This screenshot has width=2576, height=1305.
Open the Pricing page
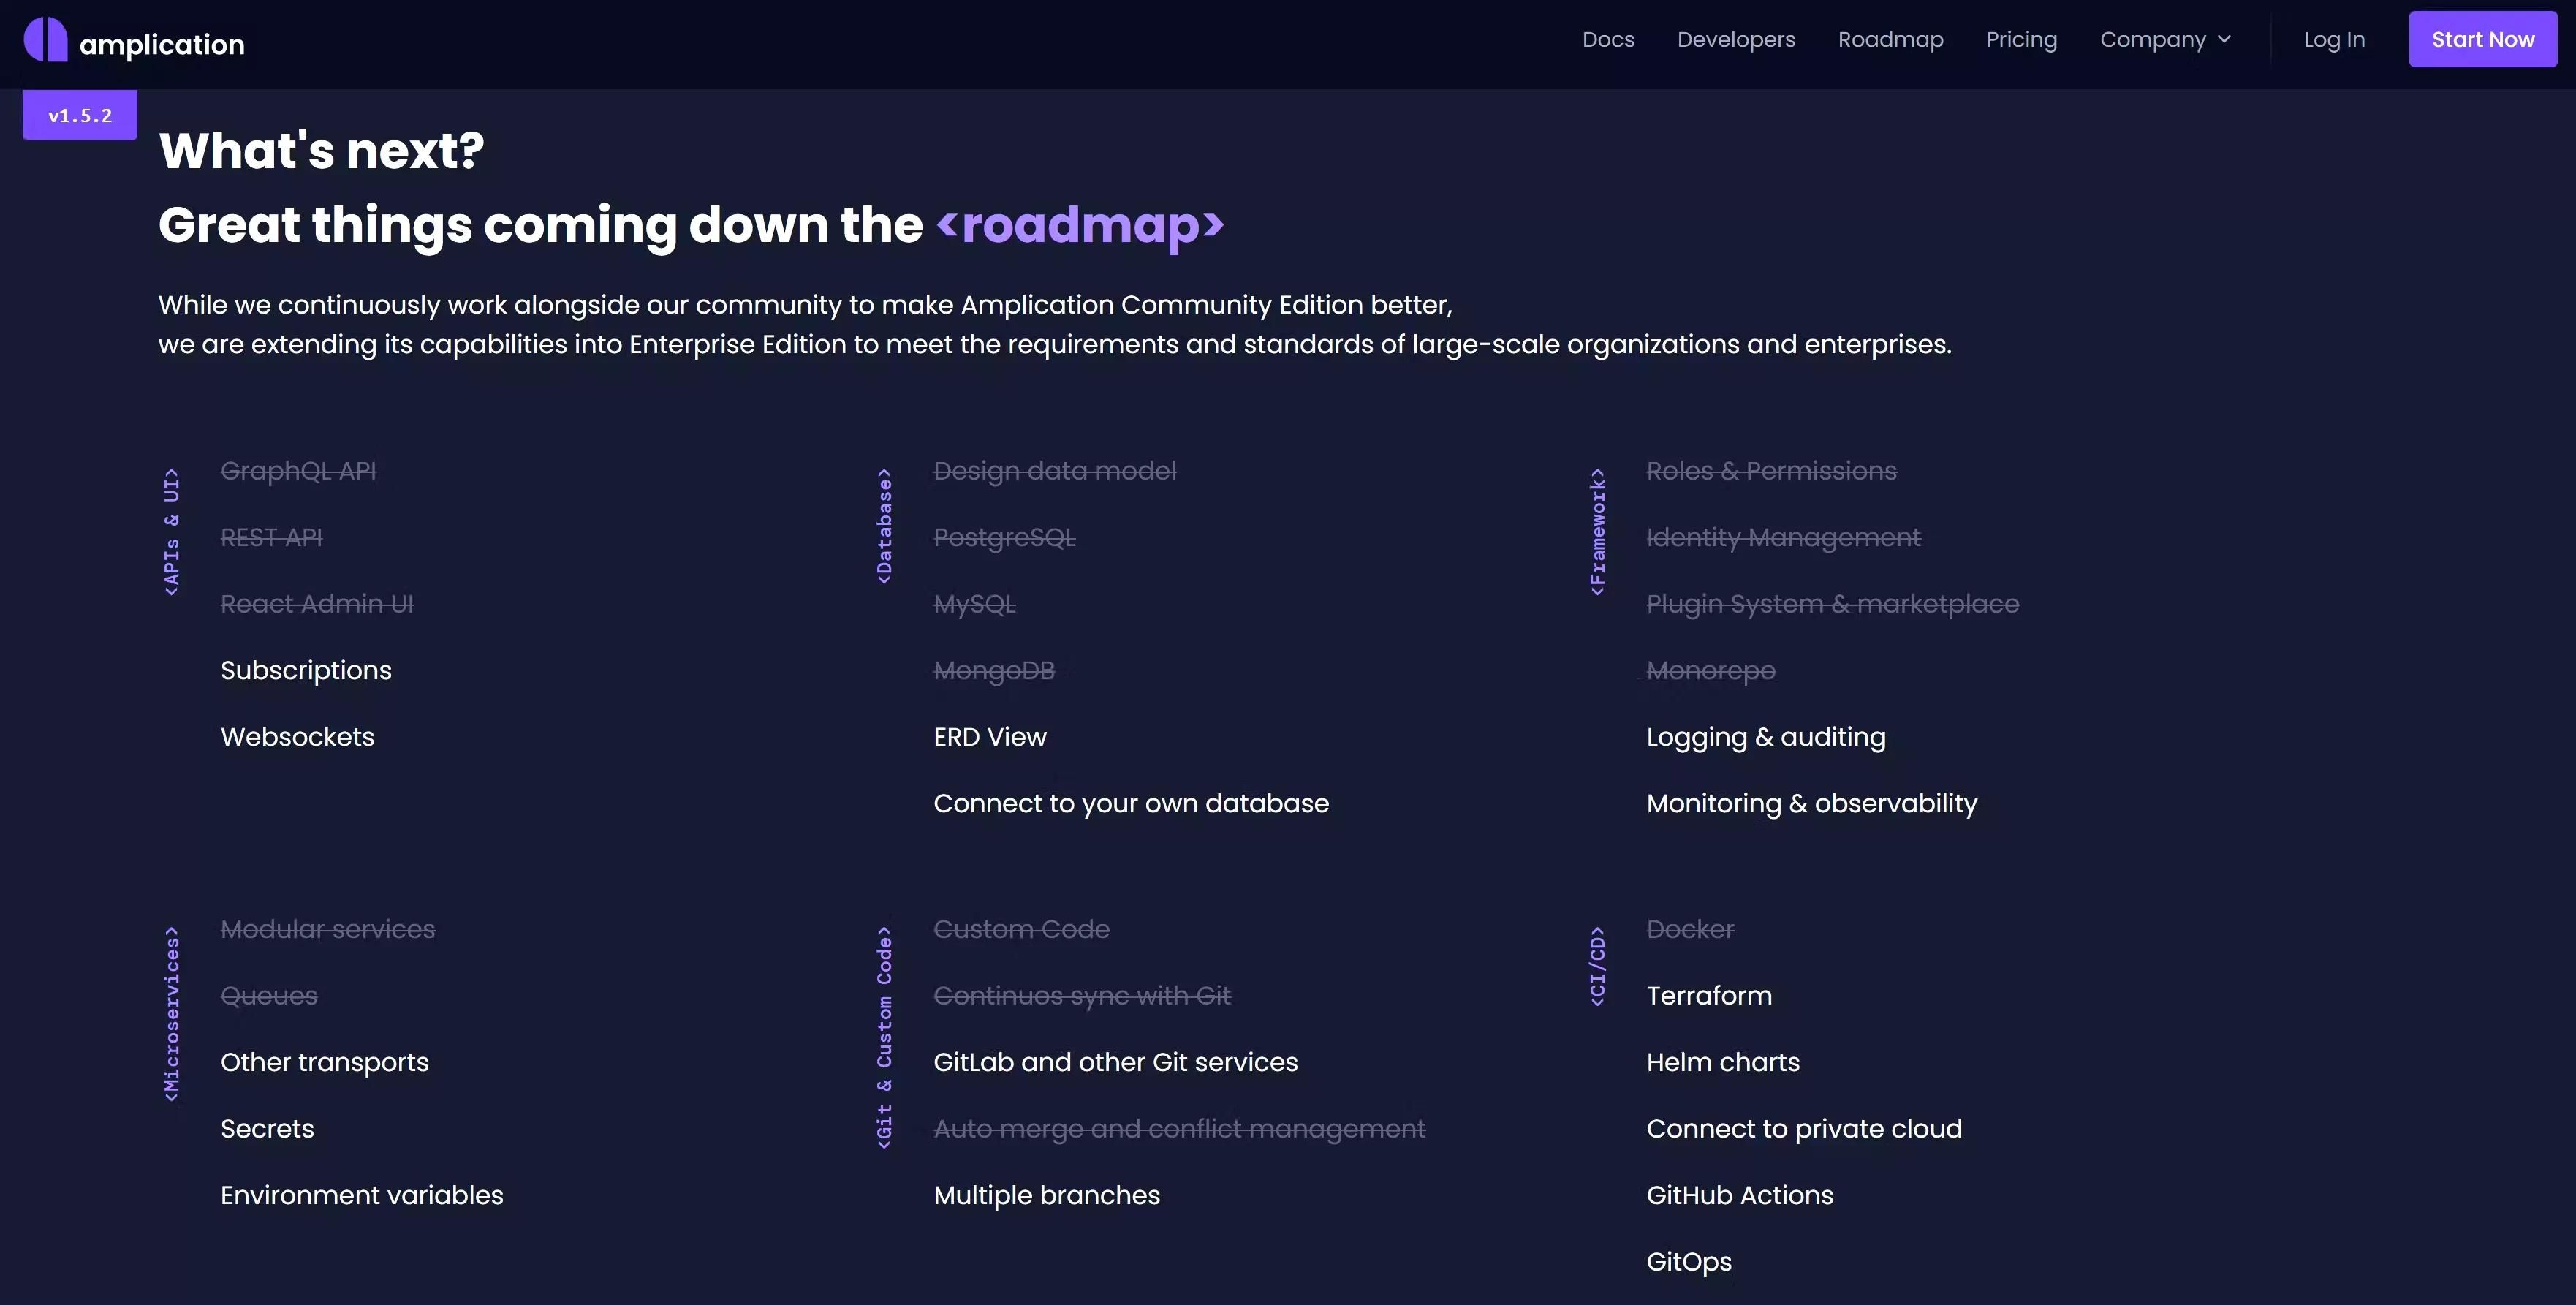coord(2022,39)
